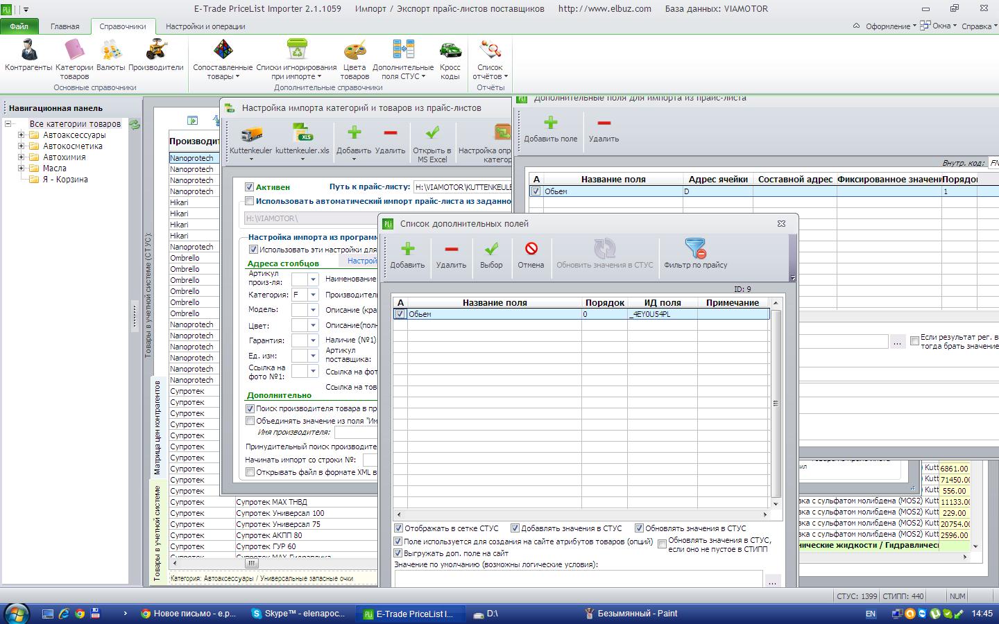Toggle Поиск производителя товара checkbox

pyautogui.click(x=250, y=409)
